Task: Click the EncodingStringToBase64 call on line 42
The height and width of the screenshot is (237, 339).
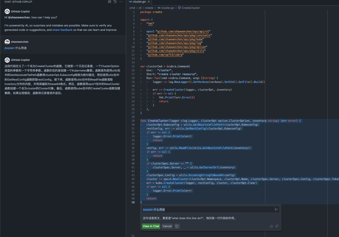Action: tap(205, 175)
